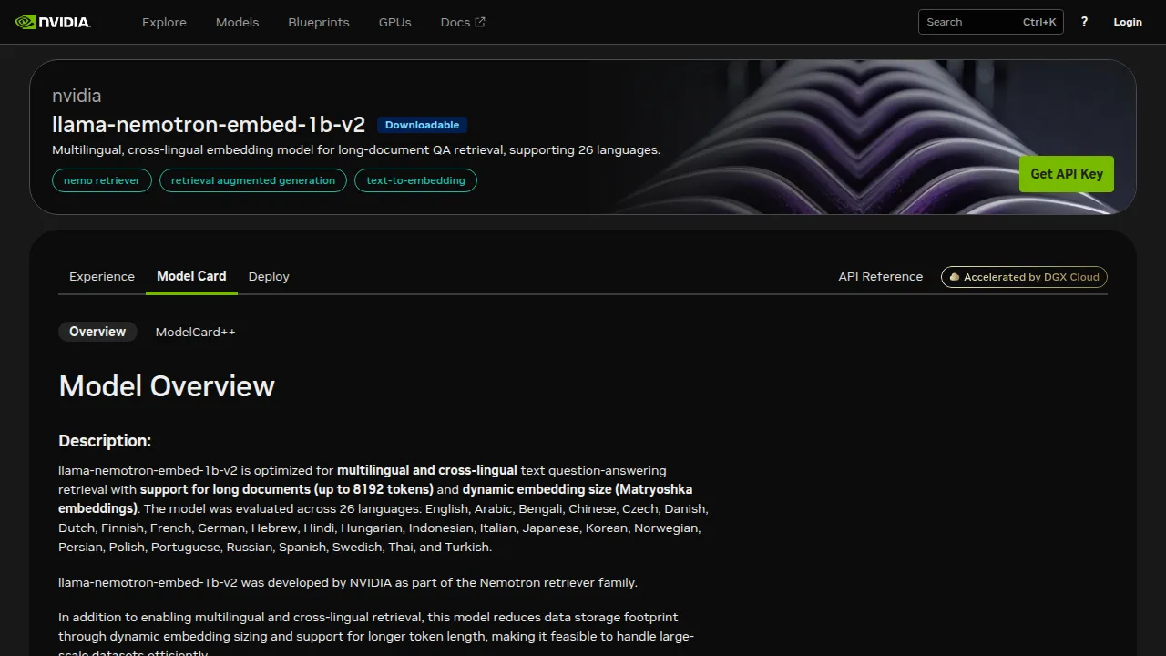Open the API Reference link
The image size is (1166, 656).
tap(880, 276)
